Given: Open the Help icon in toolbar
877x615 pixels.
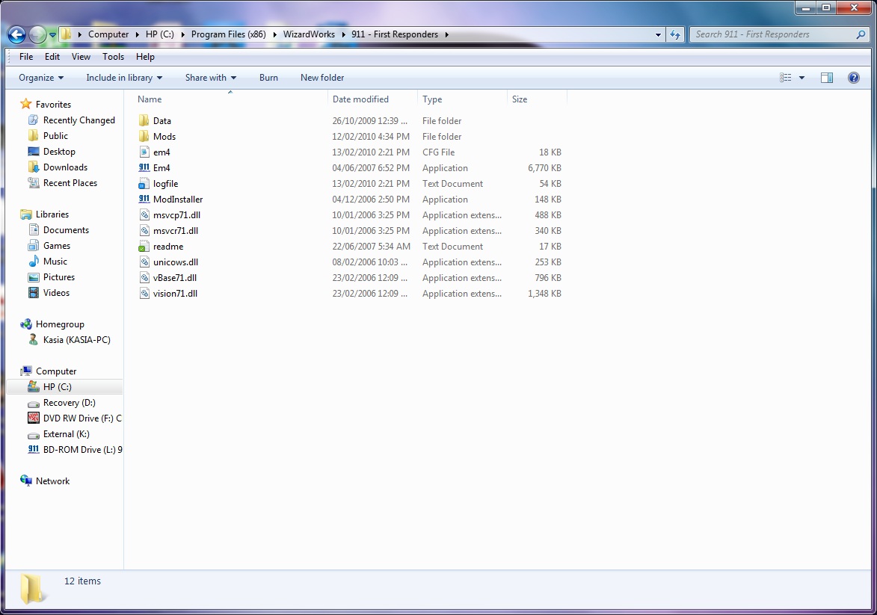Looking at the screenshot, I should click(854, 78).
